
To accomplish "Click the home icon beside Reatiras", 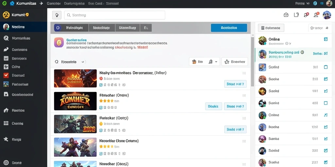I will click(6, 110).
